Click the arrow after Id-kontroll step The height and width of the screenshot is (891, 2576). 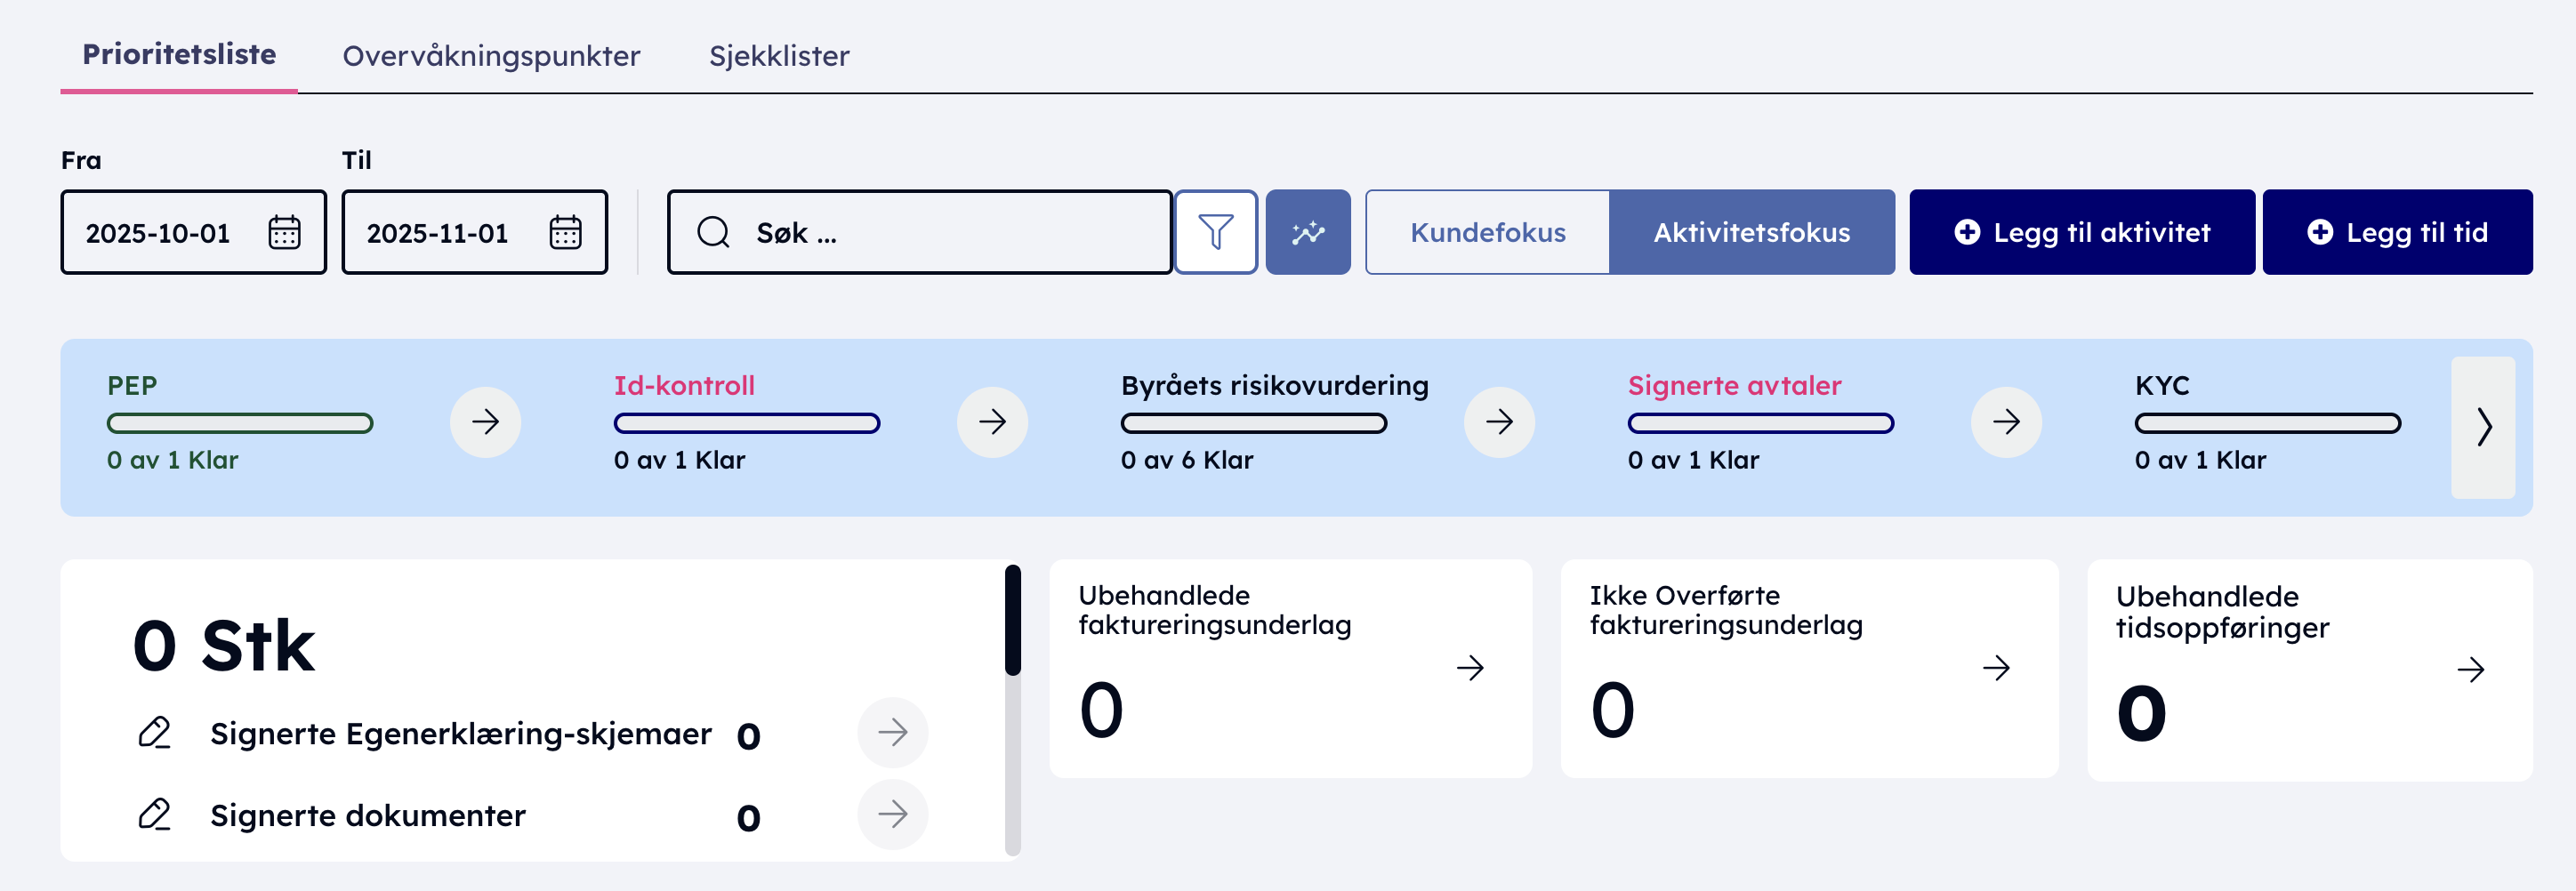click(992, 422)
